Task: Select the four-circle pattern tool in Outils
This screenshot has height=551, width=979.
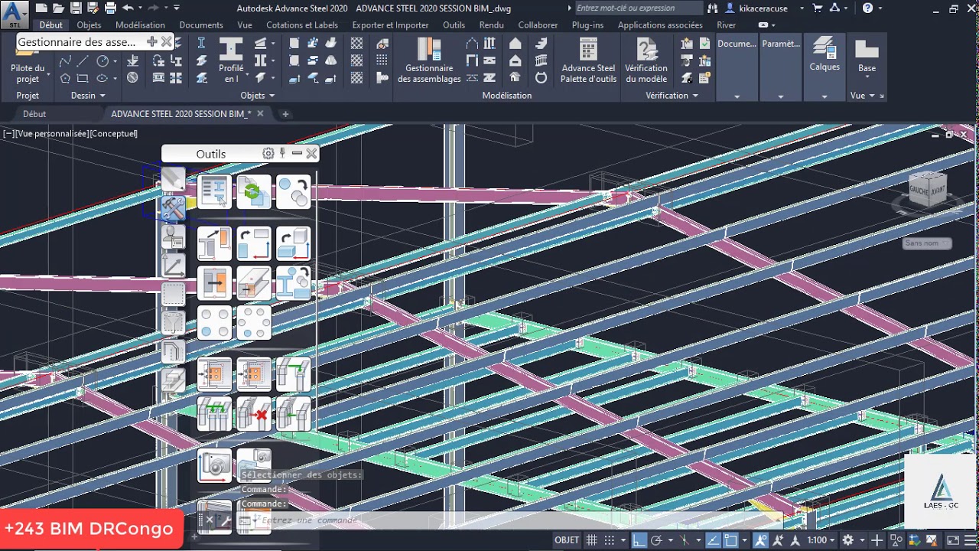Action: (214, 322)
